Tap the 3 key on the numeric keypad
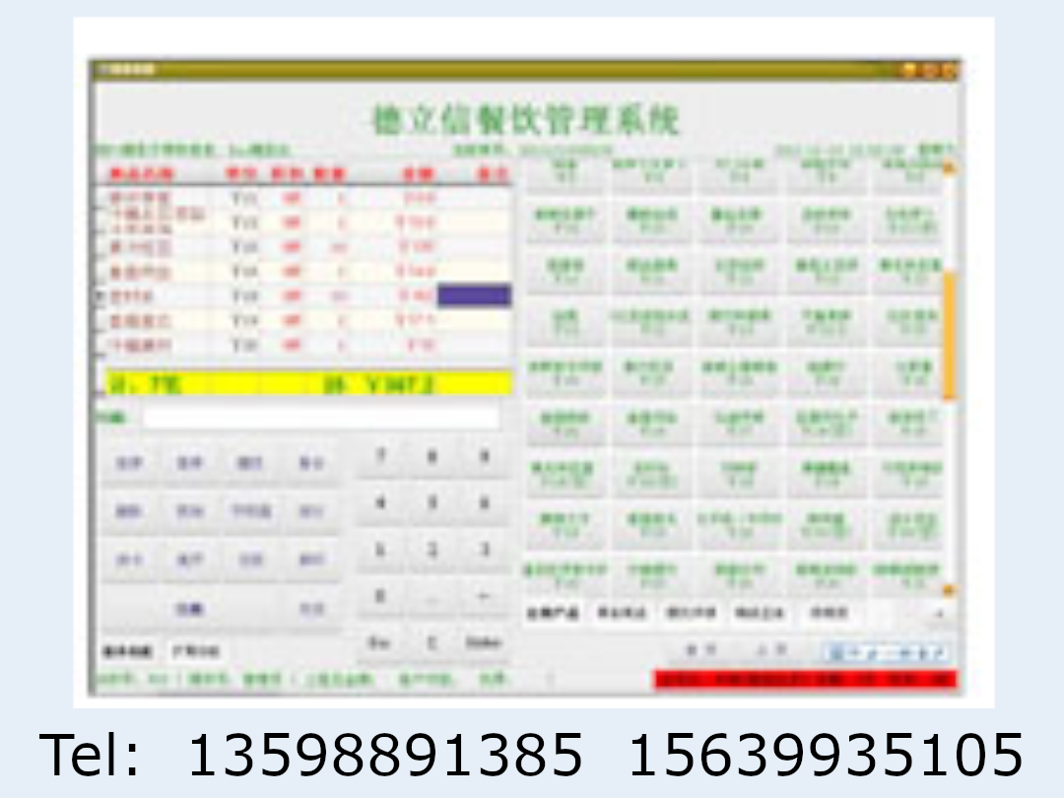Viewport: 1064px width, 798px height. pos(484,551)
